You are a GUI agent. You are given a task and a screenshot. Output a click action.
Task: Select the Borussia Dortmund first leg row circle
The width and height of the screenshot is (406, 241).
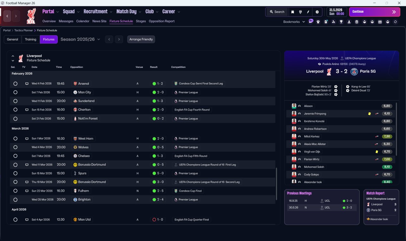click(15, 165)
